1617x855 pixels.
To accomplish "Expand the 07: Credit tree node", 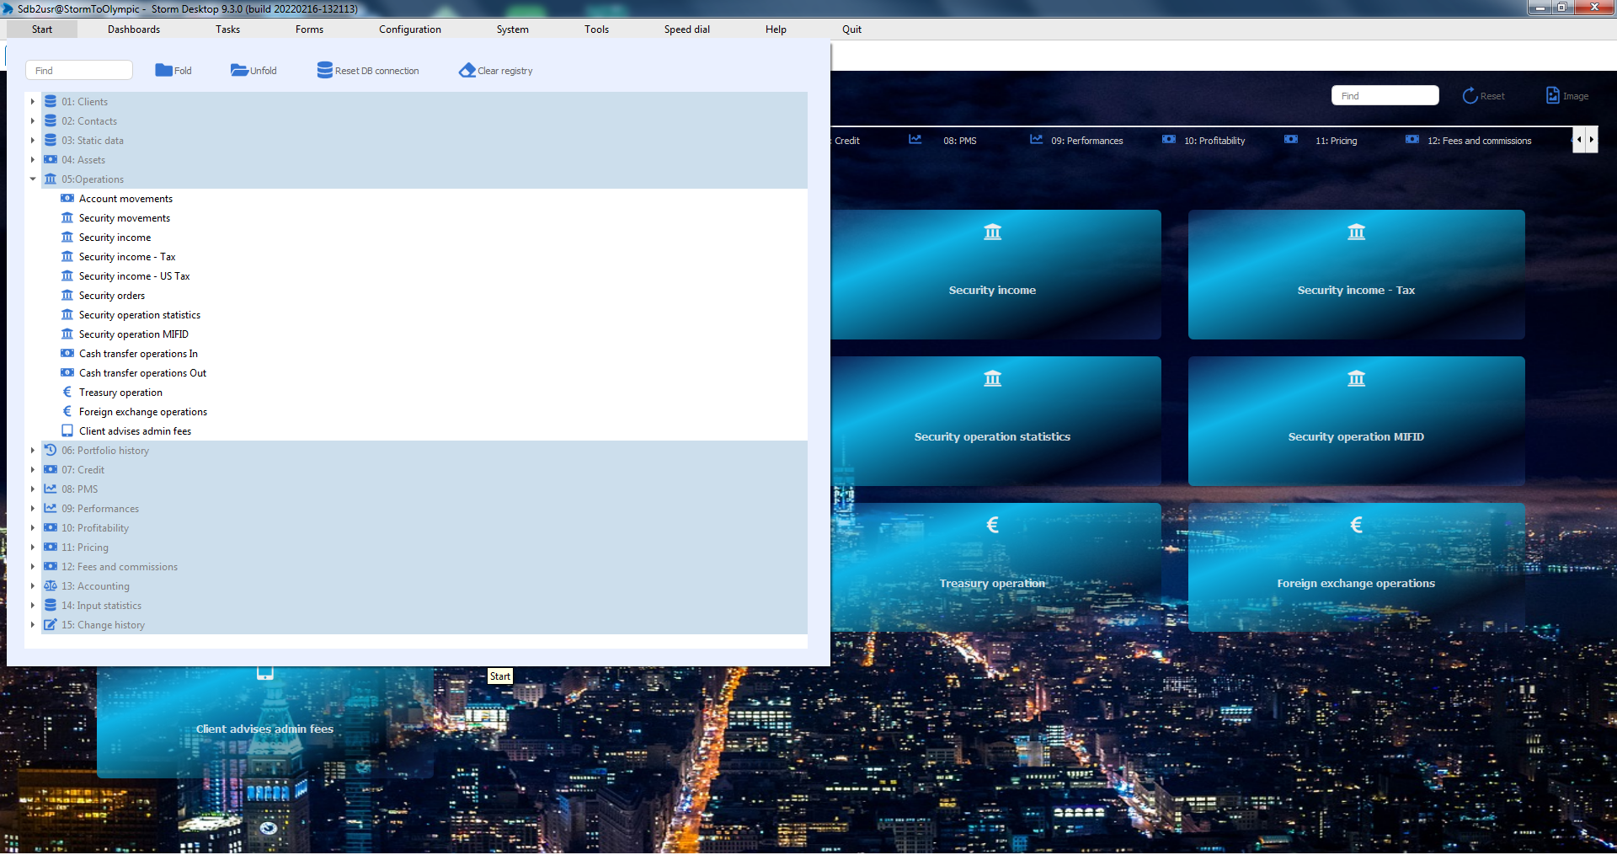I will click(x=33, y=469).
